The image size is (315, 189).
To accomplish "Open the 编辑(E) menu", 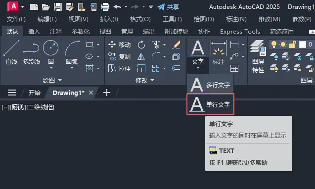I will [47, 19].
